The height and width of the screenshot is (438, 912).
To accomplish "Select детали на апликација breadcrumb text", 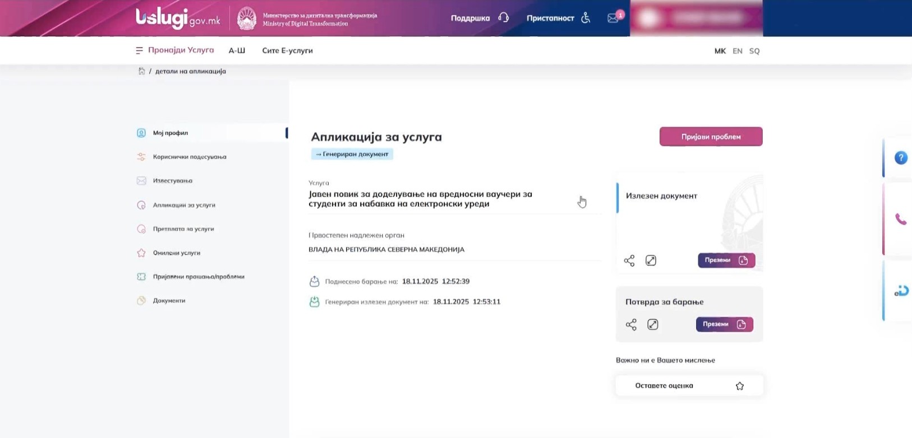I will click(x=191, y=71).
